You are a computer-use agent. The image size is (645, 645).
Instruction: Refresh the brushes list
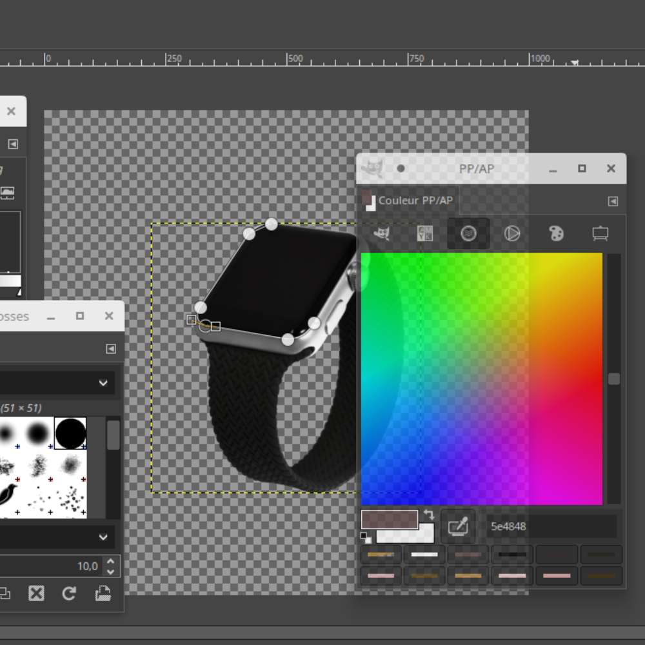69,593
